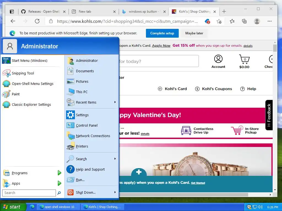Refresh the Edge page
The height and width of the screenshot is (211, 282).
(x=37, y=21)
